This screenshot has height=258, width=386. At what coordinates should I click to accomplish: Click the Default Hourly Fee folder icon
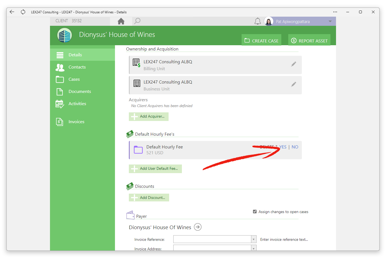point(138,150)
